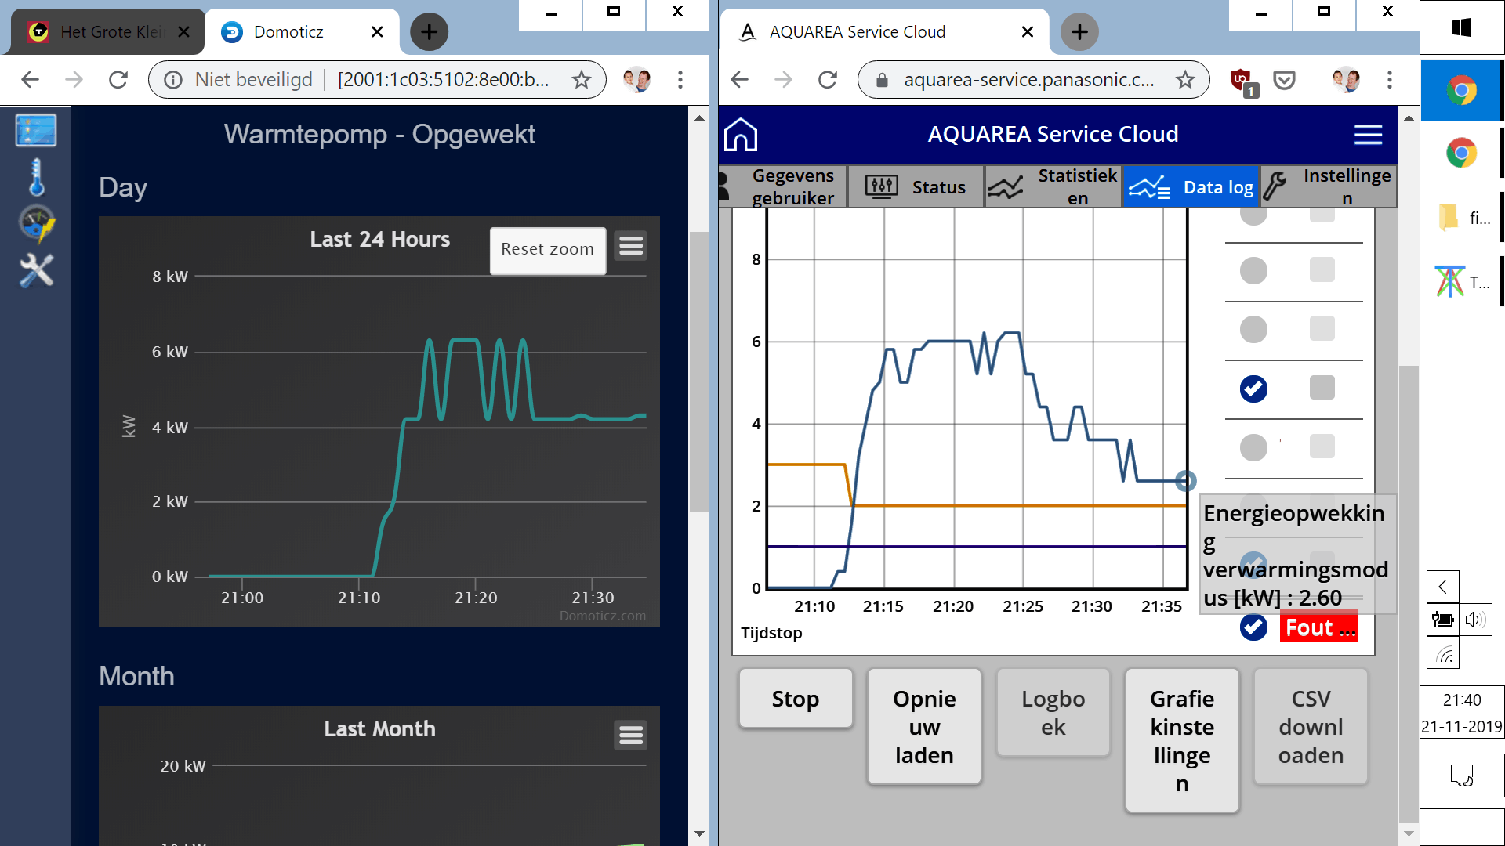Open the Domoticz dashboard icon in sidebar
Viewport: 1505px width, 846px height.
tap(36, 130)
